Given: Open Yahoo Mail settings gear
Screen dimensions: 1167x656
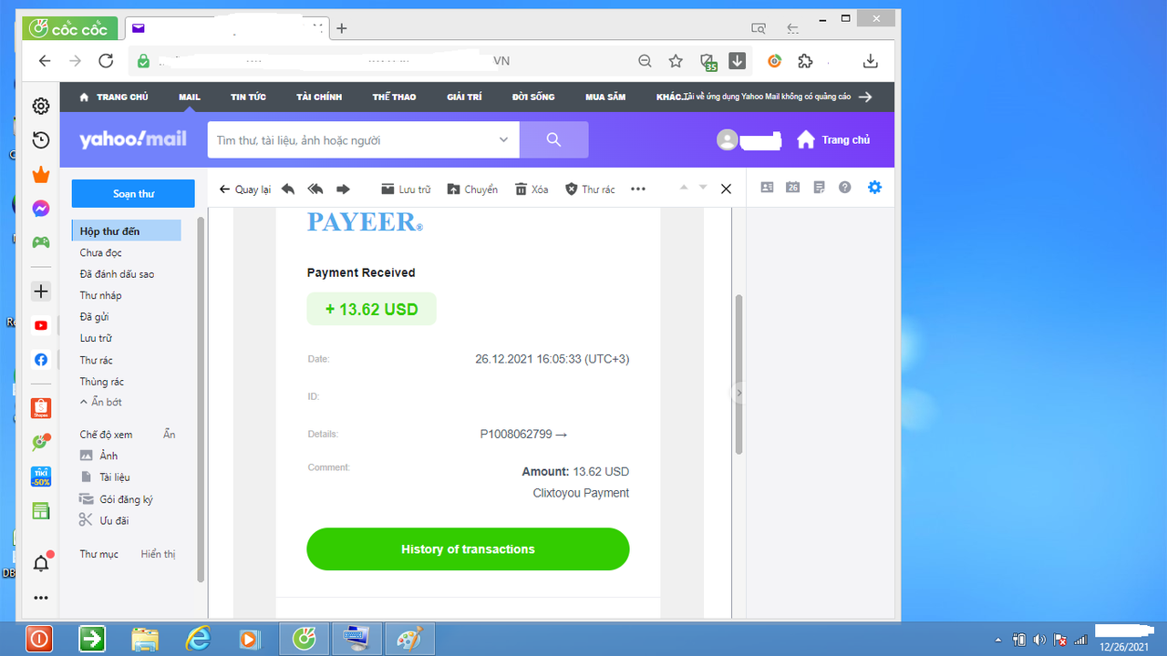Looking at the screenshot, I should pos(875,187).
